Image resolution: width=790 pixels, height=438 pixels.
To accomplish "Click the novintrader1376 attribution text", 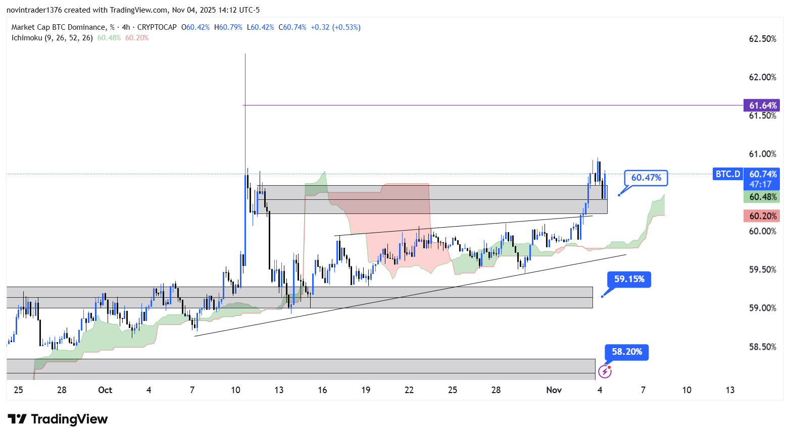I will pyautogui.click(x=34, y=10).
